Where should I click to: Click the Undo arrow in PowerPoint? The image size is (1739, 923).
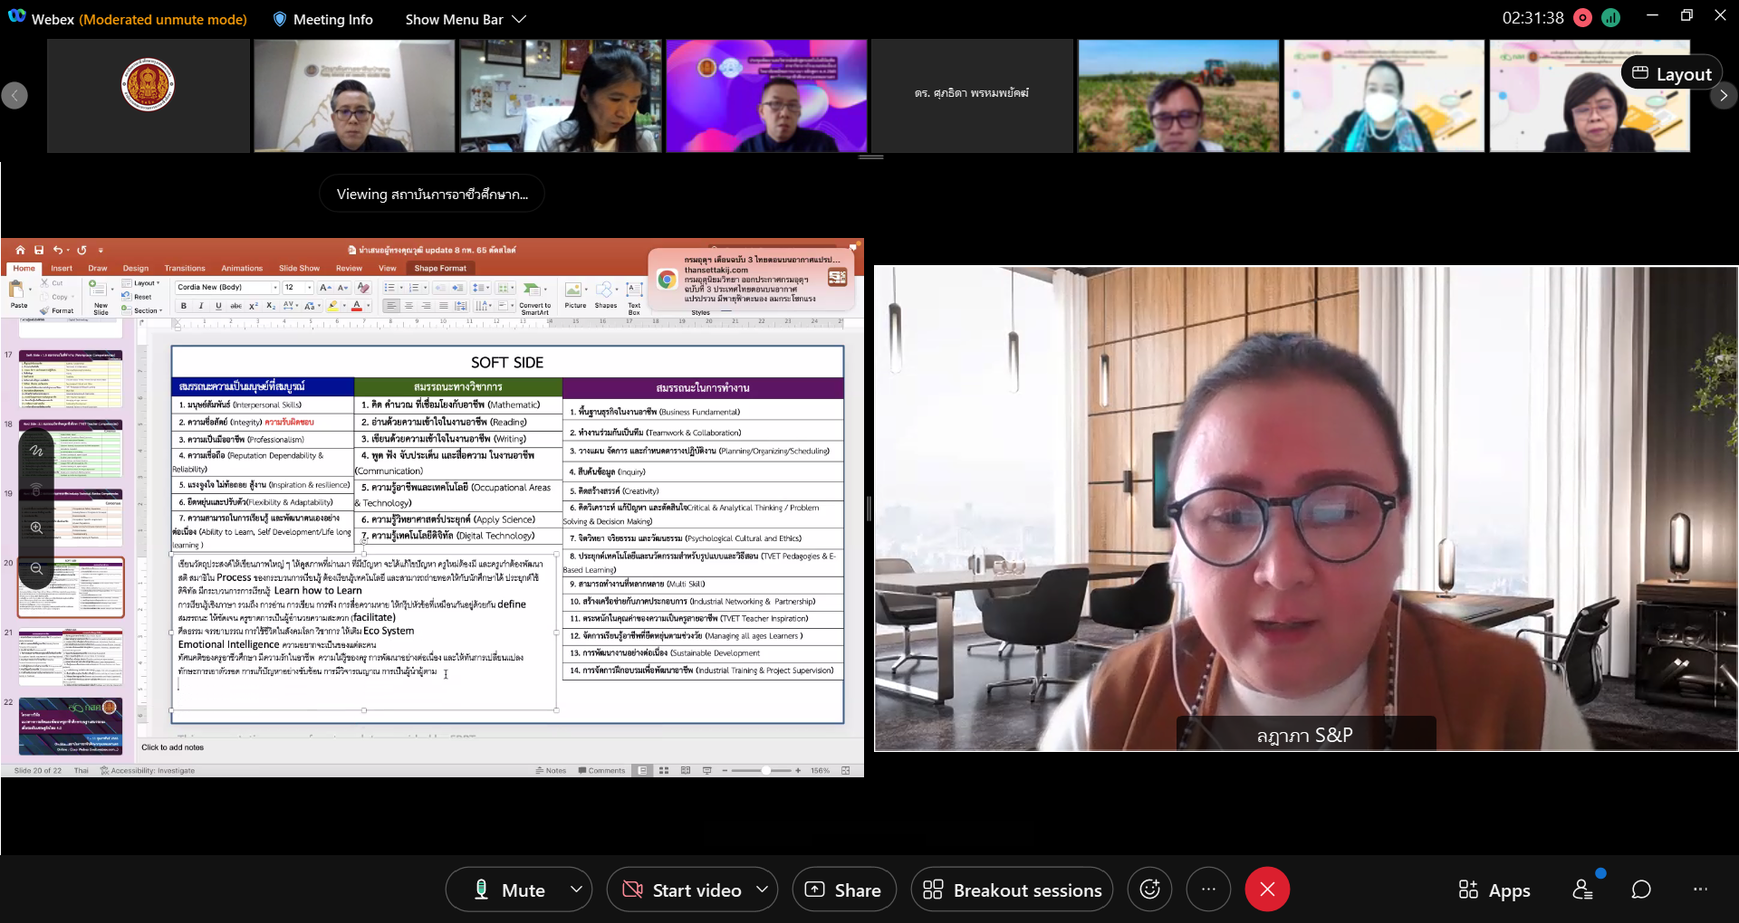point(58,250)
